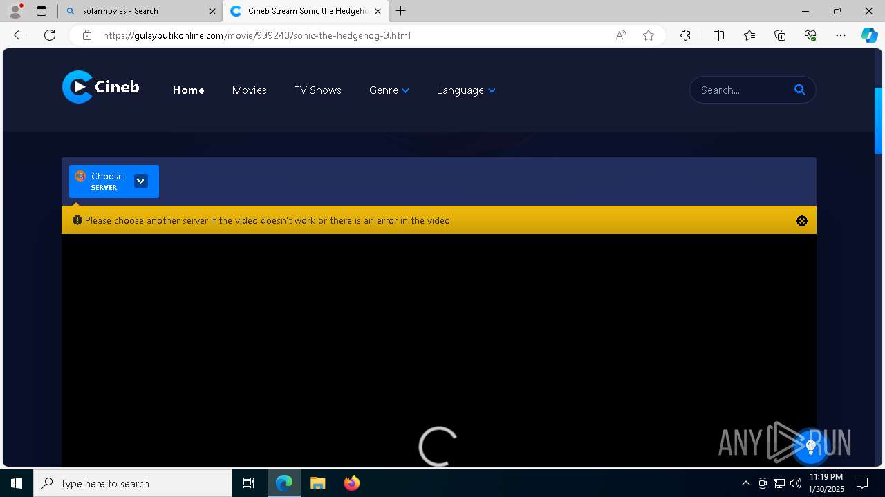The image size is (885, 497).
Task: Open the notification center icon
Action: click(x=862, y=483)
